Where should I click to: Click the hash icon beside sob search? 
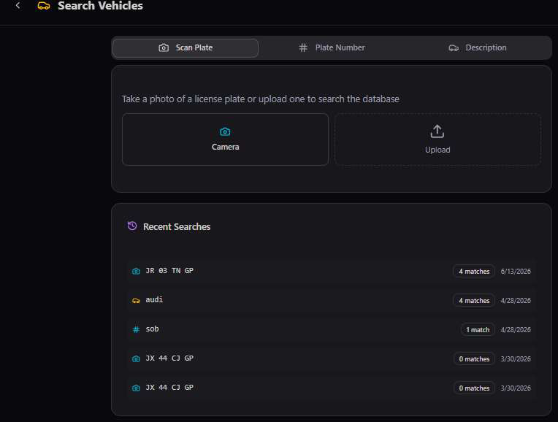[136, 329]
